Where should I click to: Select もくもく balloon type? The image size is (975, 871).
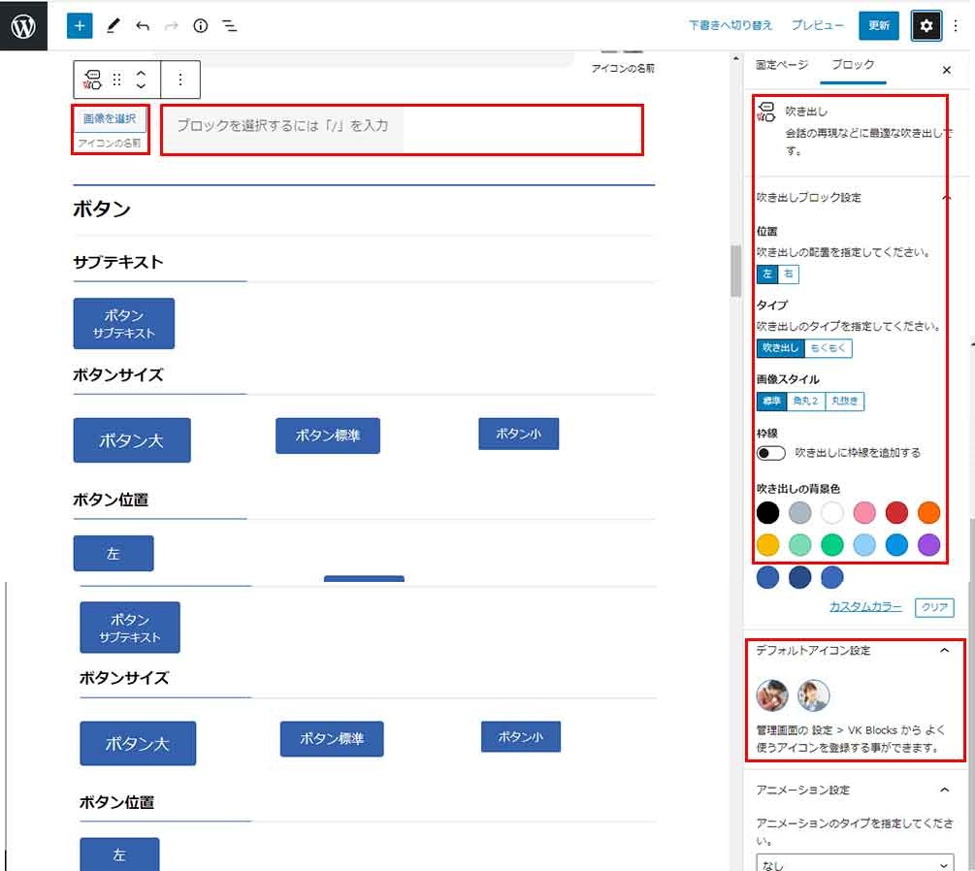click(x=829, y=348)
